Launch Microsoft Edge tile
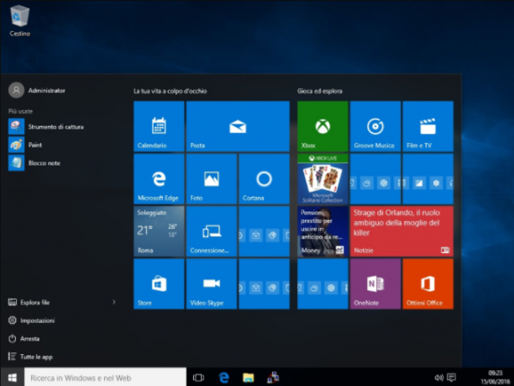This screenshot has height=386, width=514. 159,179
